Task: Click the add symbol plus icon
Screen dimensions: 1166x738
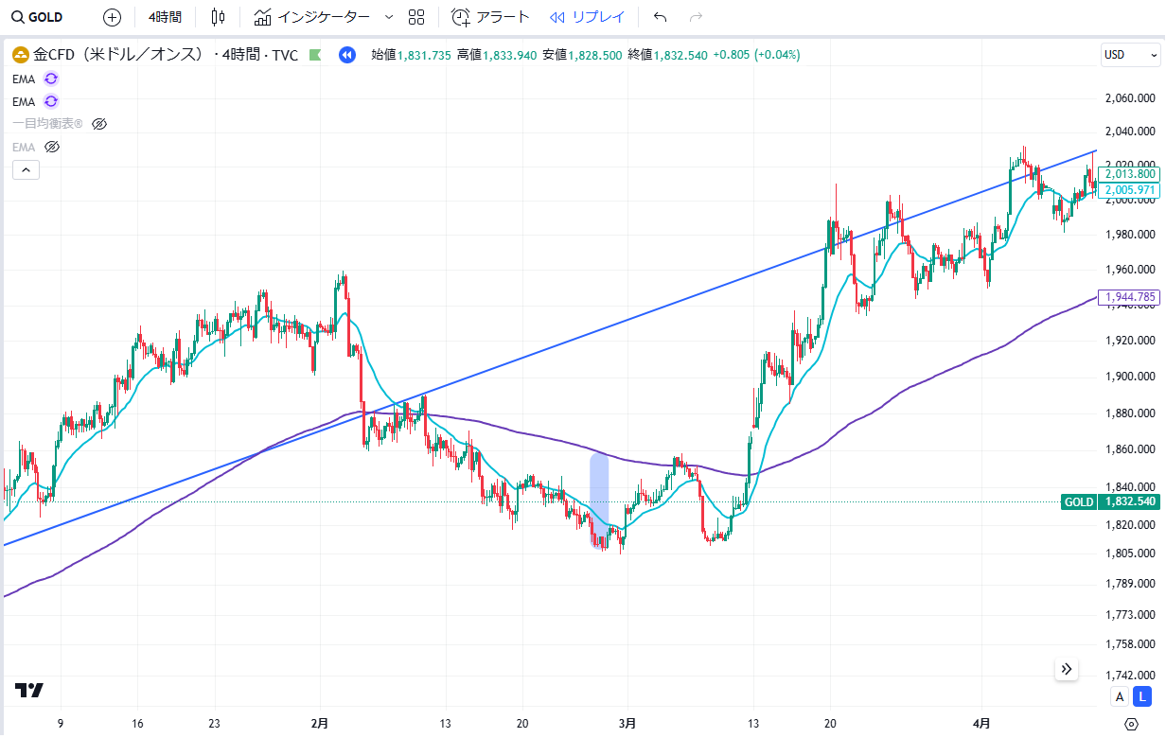Action: (112, 17)
